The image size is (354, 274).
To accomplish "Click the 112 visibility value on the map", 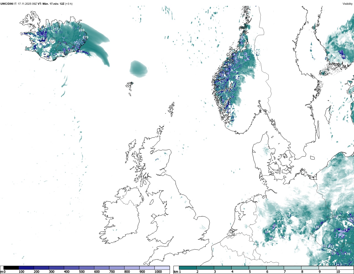I will click(332, 247).
